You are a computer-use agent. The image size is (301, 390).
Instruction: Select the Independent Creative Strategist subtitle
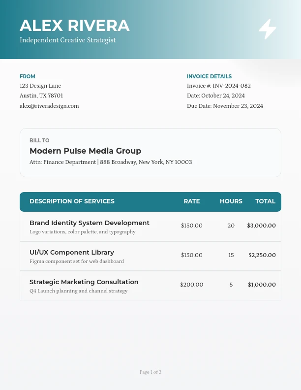68,40
